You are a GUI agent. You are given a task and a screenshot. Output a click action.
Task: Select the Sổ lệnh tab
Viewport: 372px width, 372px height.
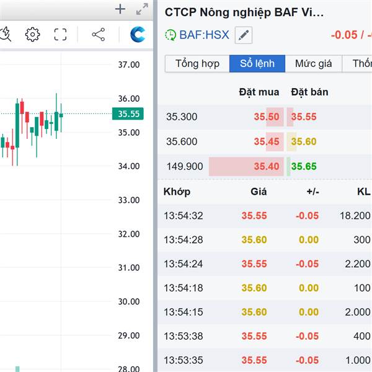[257, 64]
